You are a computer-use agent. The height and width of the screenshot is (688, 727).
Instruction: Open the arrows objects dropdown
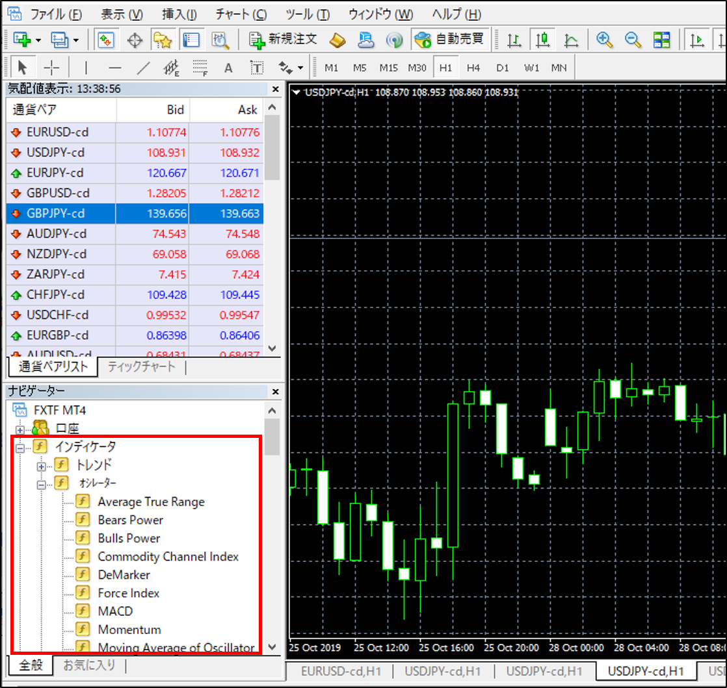301,68
